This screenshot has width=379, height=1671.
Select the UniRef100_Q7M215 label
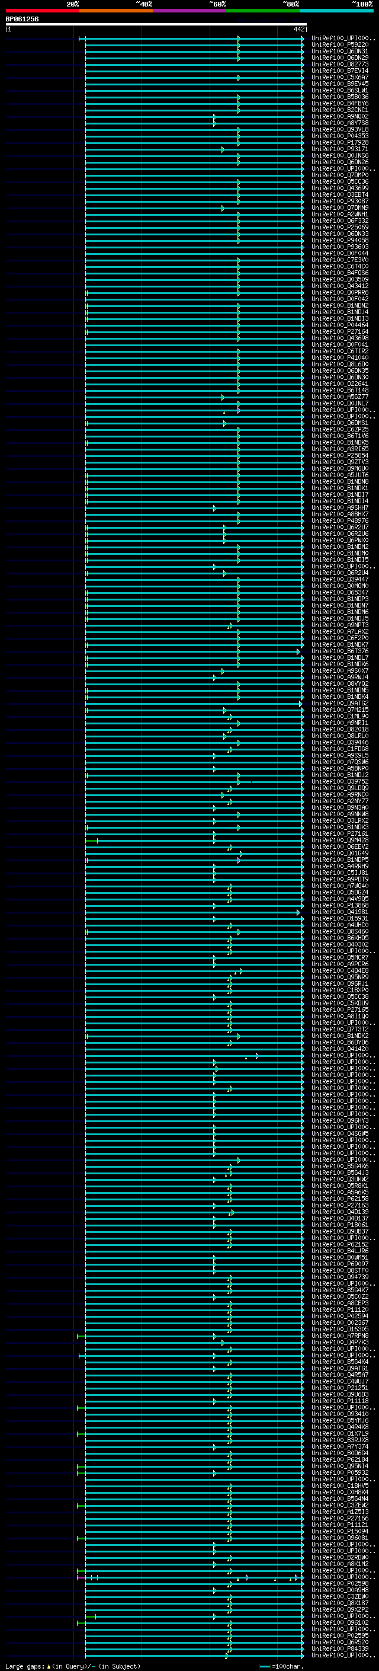[340, 710]
